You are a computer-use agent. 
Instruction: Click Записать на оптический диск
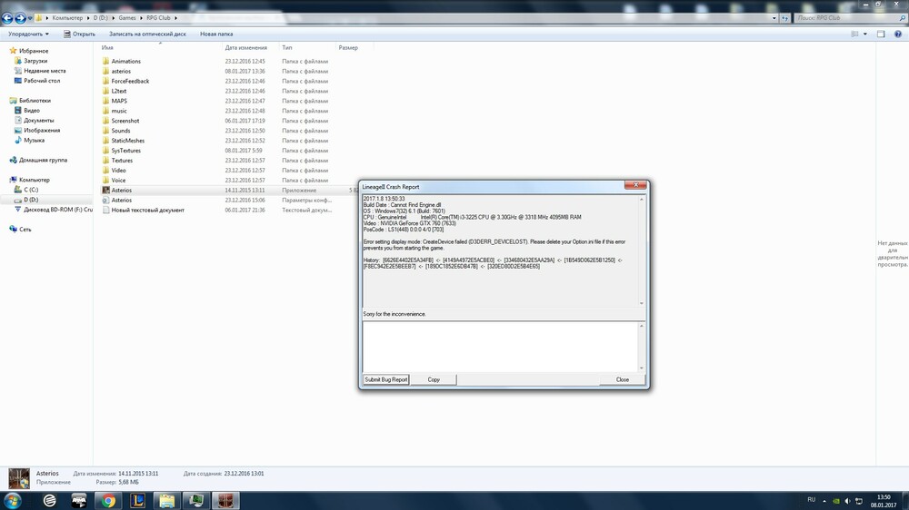147,34
